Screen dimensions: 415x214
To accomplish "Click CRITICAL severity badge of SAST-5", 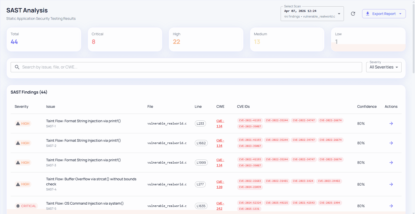I will click(x=26, y=206).
